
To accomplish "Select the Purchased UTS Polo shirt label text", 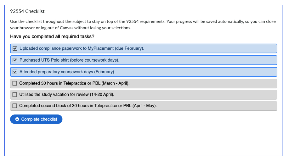I will click(x=69, y=60).
